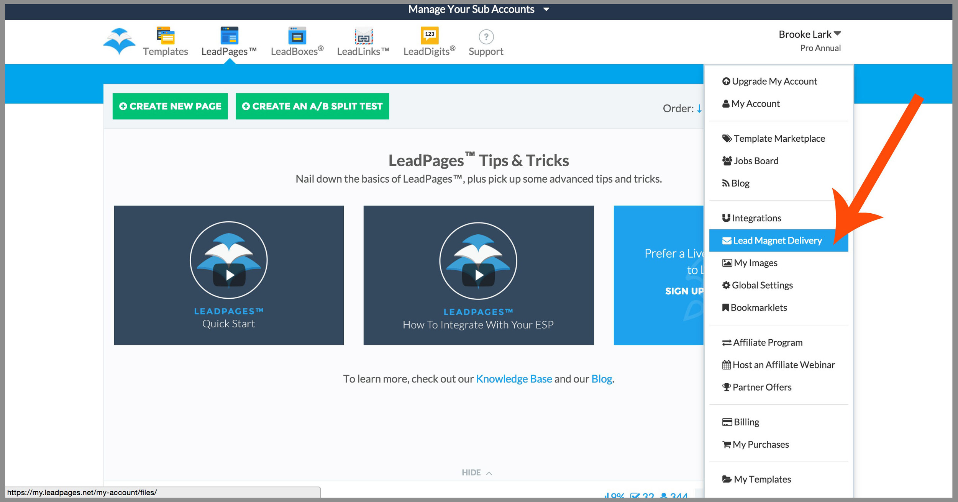Screen dimensions: 958x502
Task: Select Upgrade My Account menu entry
Action: (x=769, y=81)
